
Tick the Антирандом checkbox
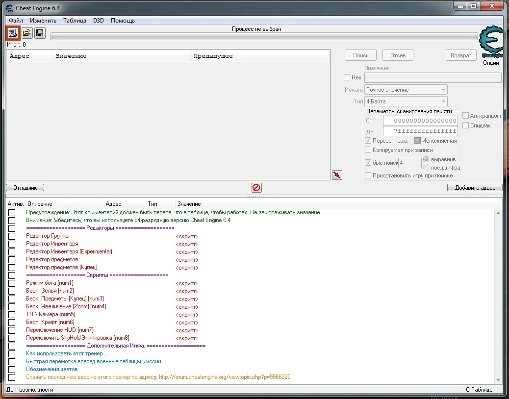click(x=465, y=116)
